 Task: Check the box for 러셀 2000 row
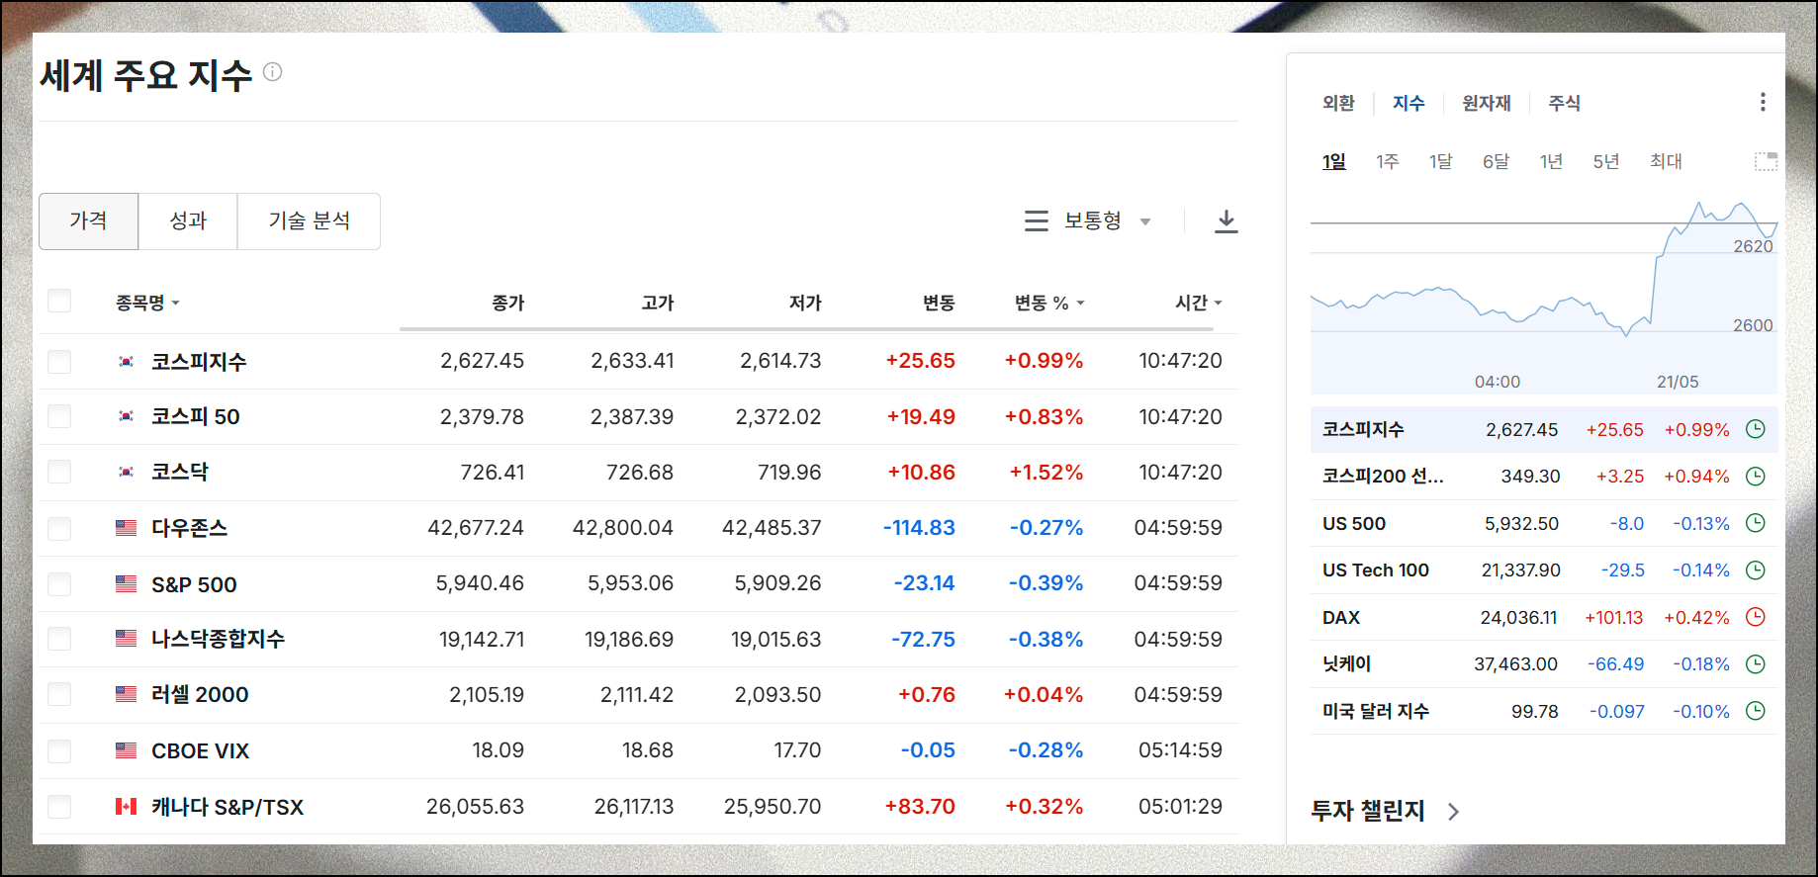[59, 694]
